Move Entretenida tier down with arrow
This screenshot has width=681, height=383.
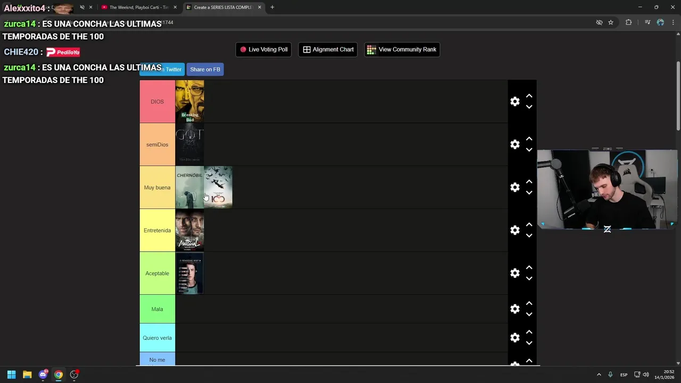[529, 236]
